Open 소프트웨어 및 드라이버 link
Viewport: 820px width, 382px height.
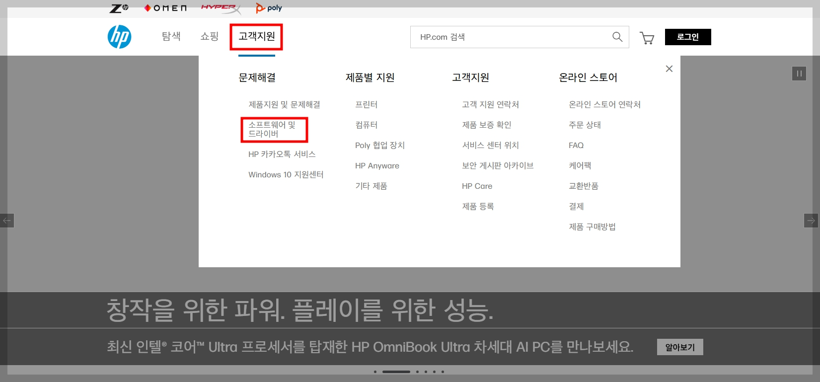272,129
